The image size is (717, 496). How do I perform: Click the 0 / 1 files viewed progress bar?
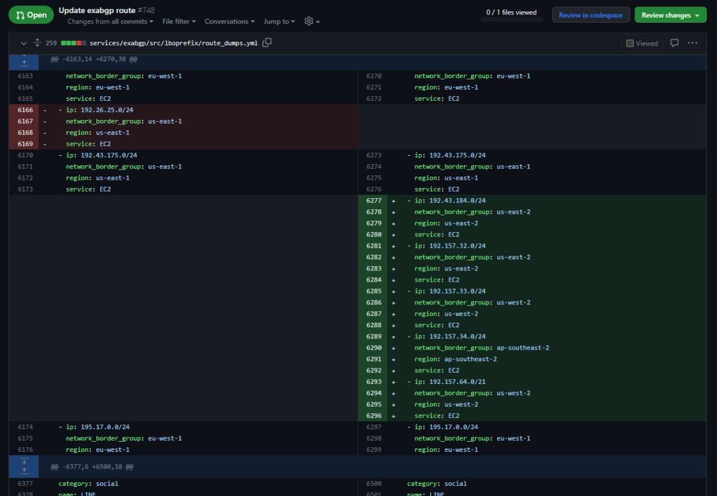[x=511, y=19]
